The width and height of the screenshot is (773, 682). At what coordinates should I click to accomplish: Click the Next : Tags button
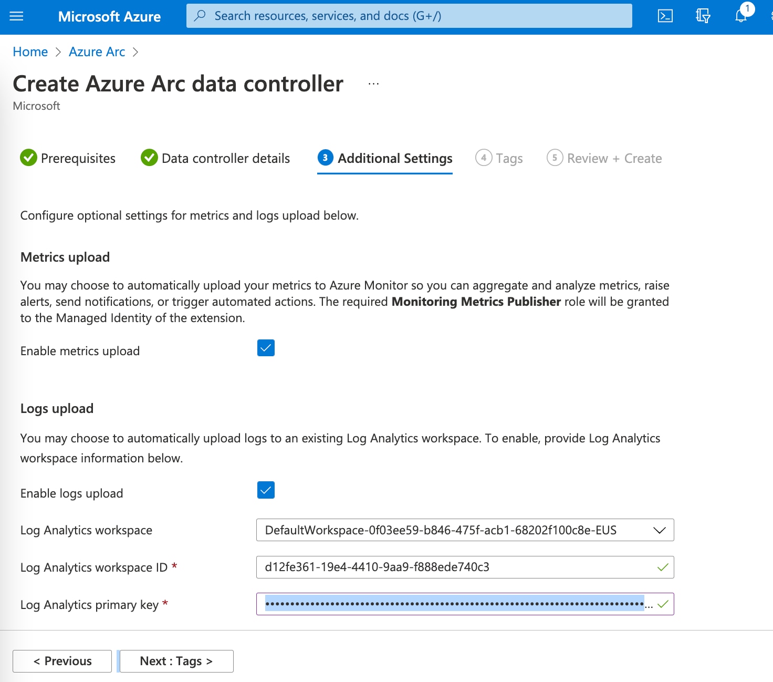176,661
